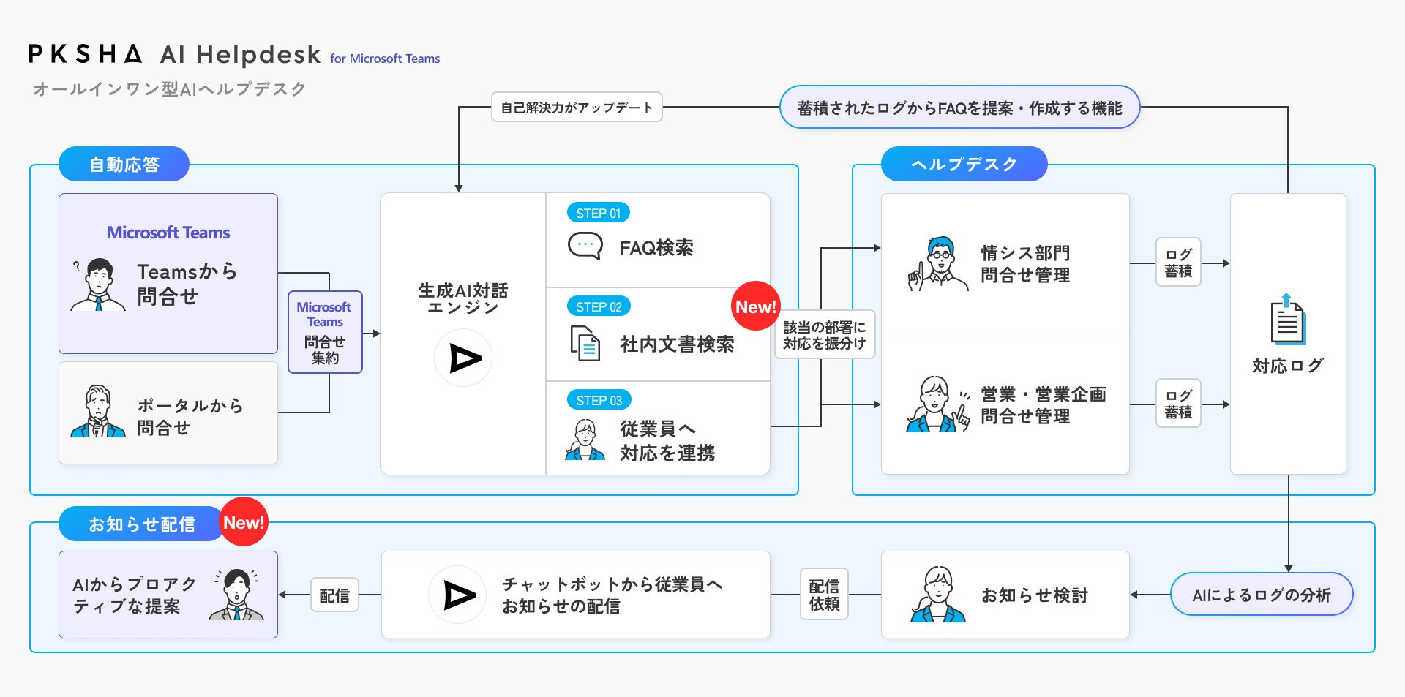
Task: Click the ログ蓄積 connector label near 情シス部門
Action: click(1178, 263)
